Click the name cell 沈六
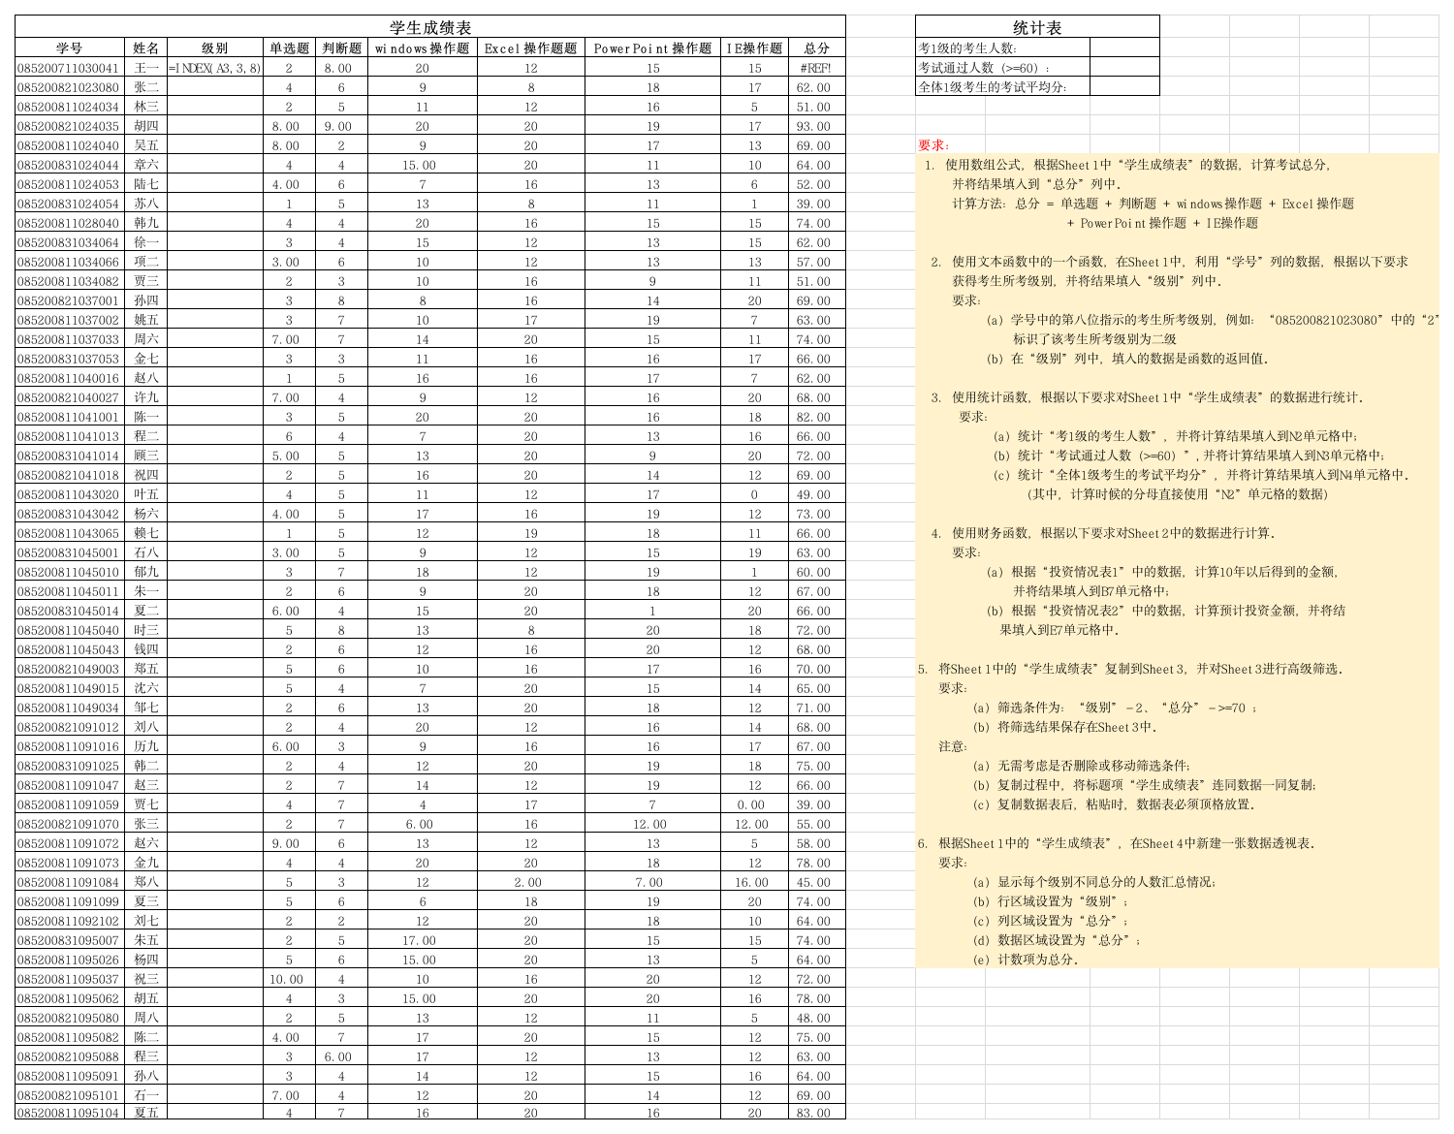 click(x=145, y=688)
